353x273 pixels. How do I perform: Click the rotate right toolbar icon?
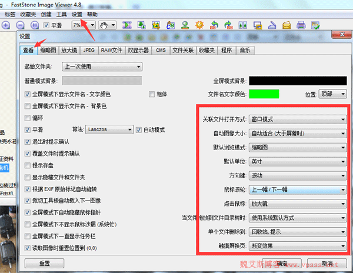(228, 25)
